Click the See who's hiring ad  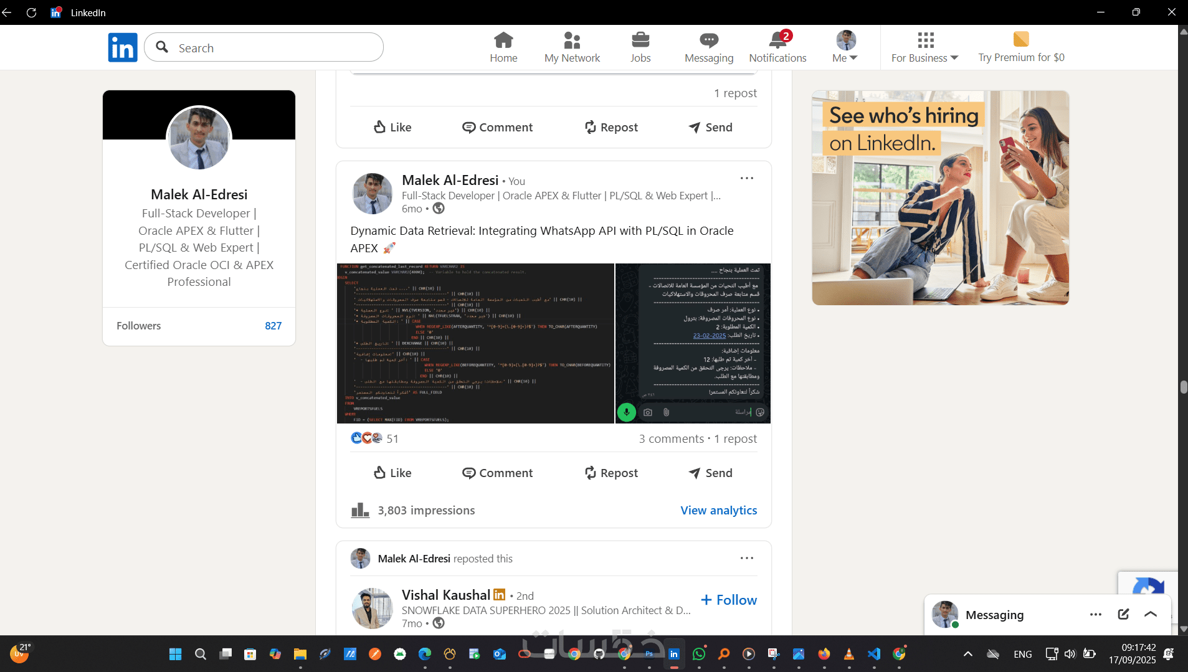(x=940, y=197)
